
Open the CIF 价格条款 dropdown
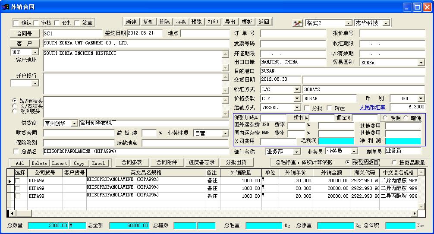(x=297, y=98)
